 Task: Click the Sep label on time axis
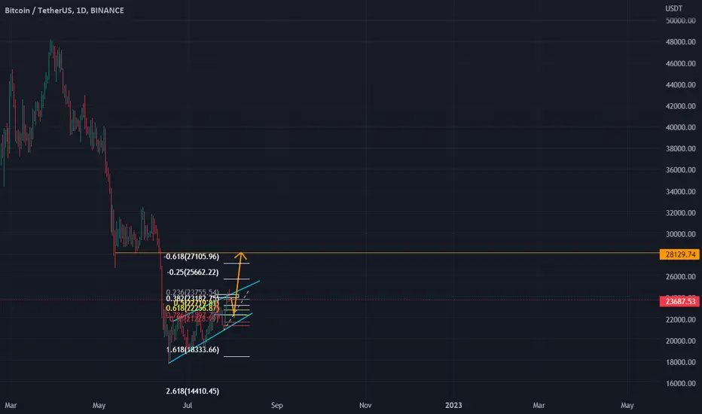click(276, 405)
